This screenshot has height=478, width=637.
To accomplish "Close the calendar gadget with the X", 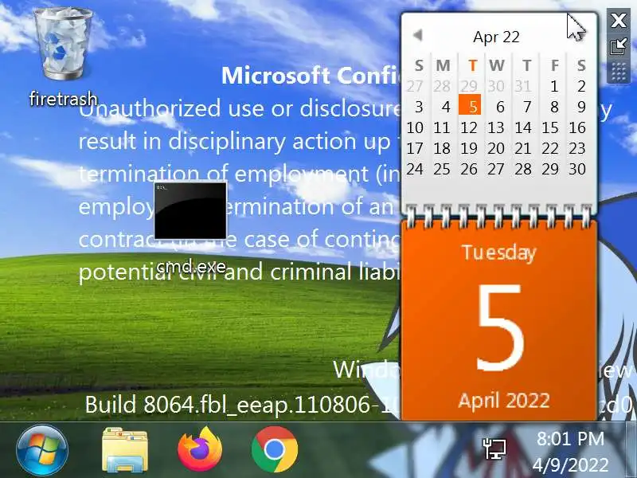I will click(x=619, y=20).
